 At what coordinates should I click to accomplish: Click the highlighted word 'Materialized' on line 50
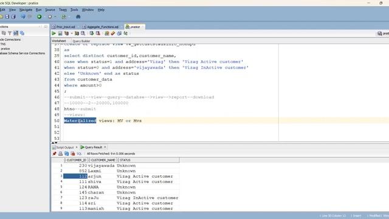pos(80,120)
